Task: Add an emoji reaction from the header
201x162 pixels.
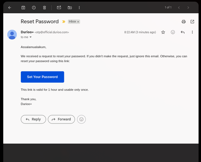Action: tap(173, 32)
